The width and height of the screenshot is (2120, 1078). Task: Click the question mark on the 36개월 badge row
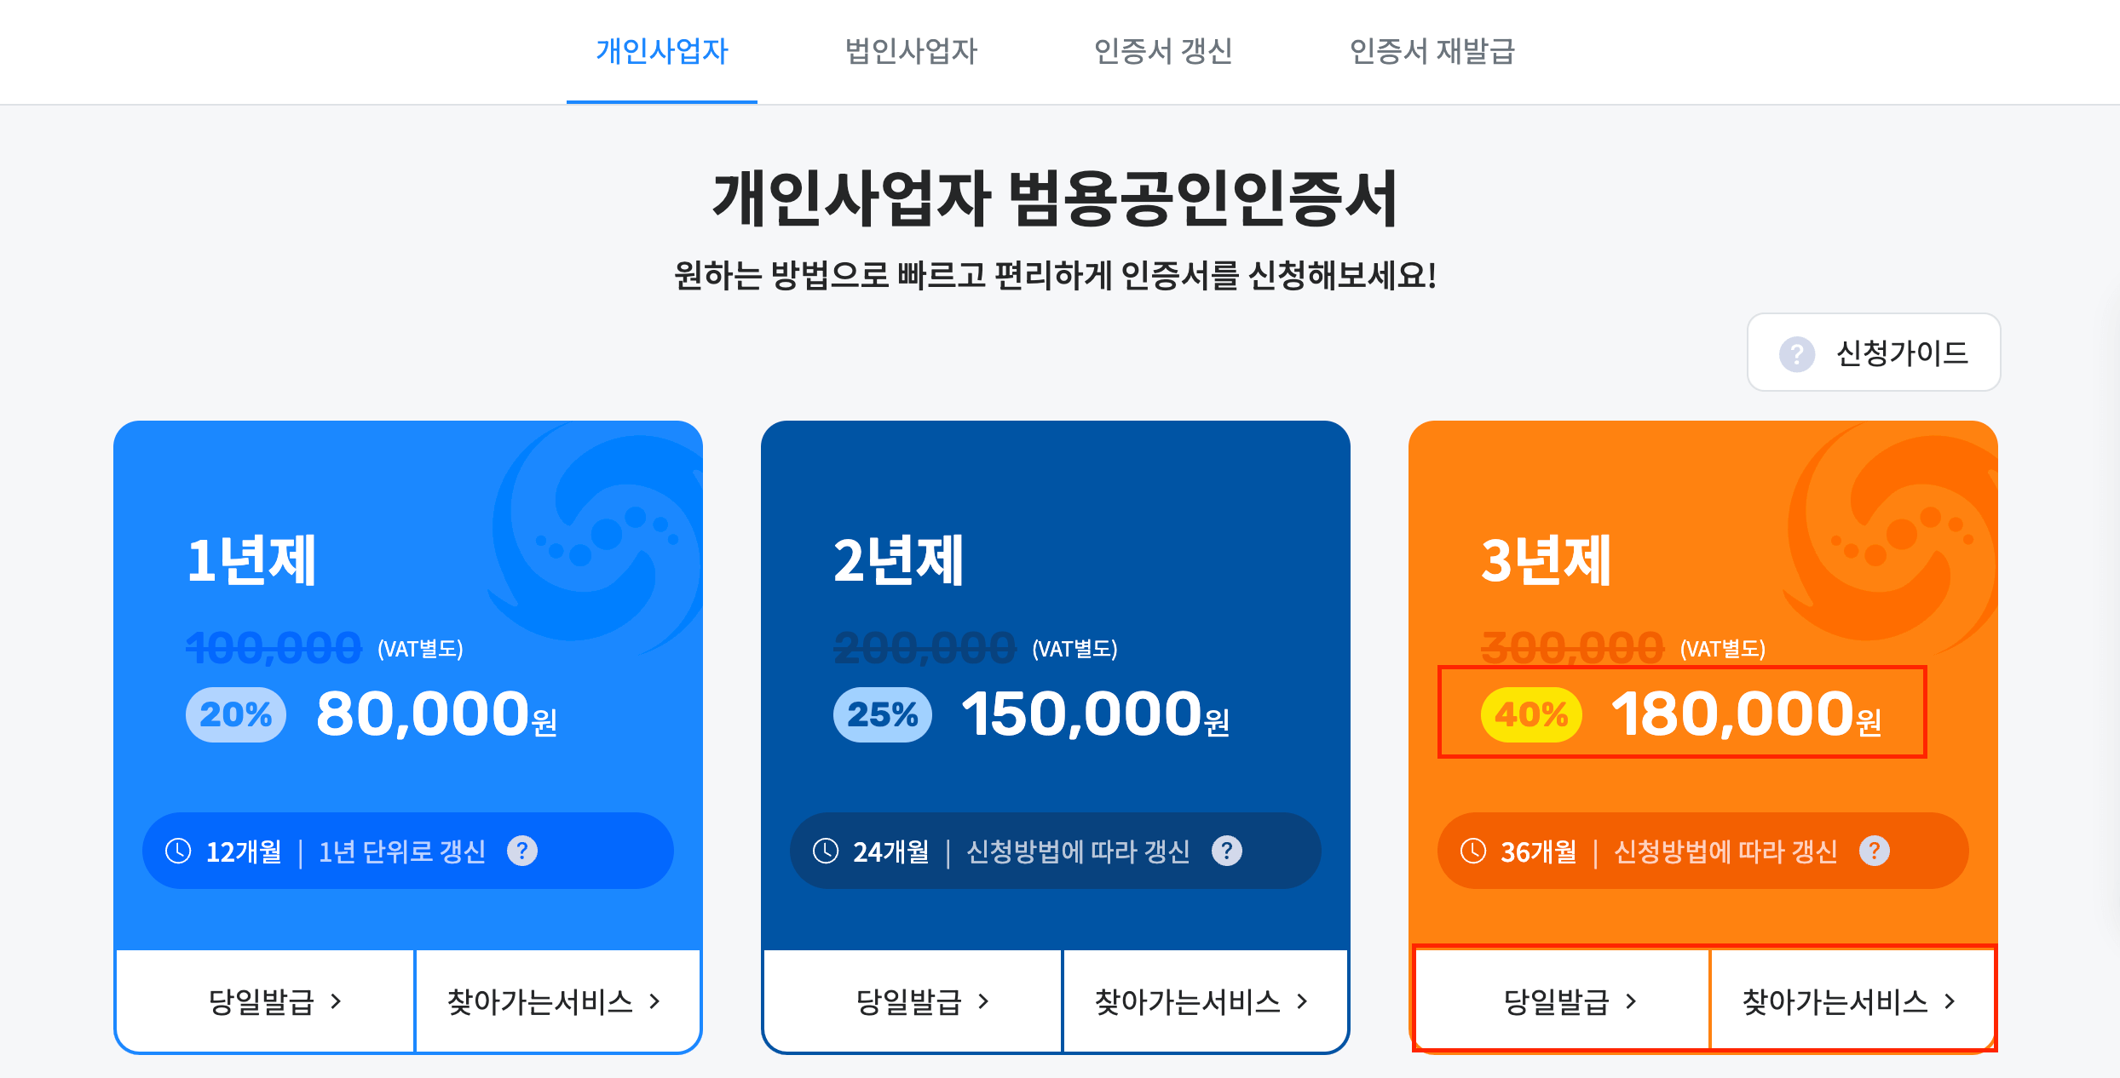click(1875, 851)
